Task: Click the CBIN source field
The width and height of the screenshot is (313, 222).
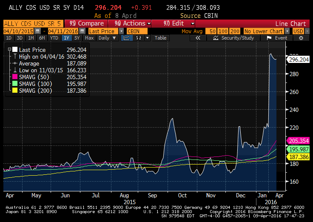Action: pyautogui.click(x=137, y=31)
